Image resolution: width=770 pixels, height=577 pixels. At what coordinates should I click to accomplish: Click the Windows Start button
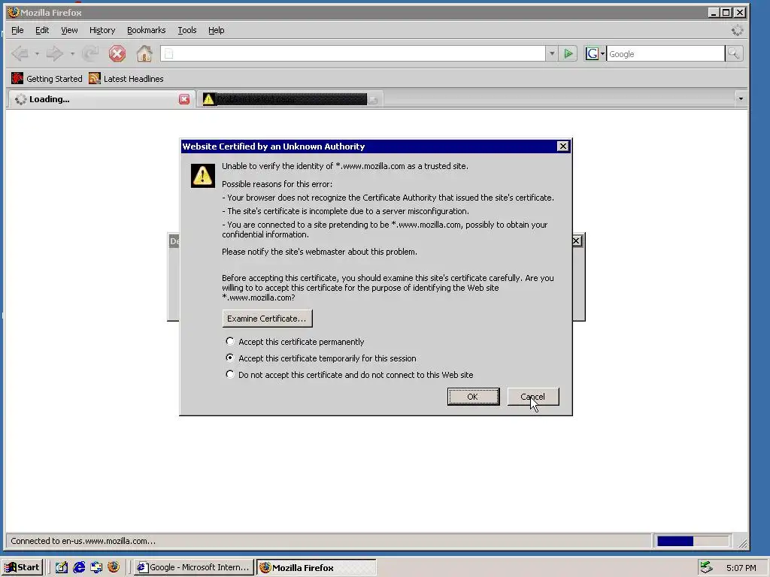tap(22, 567)
